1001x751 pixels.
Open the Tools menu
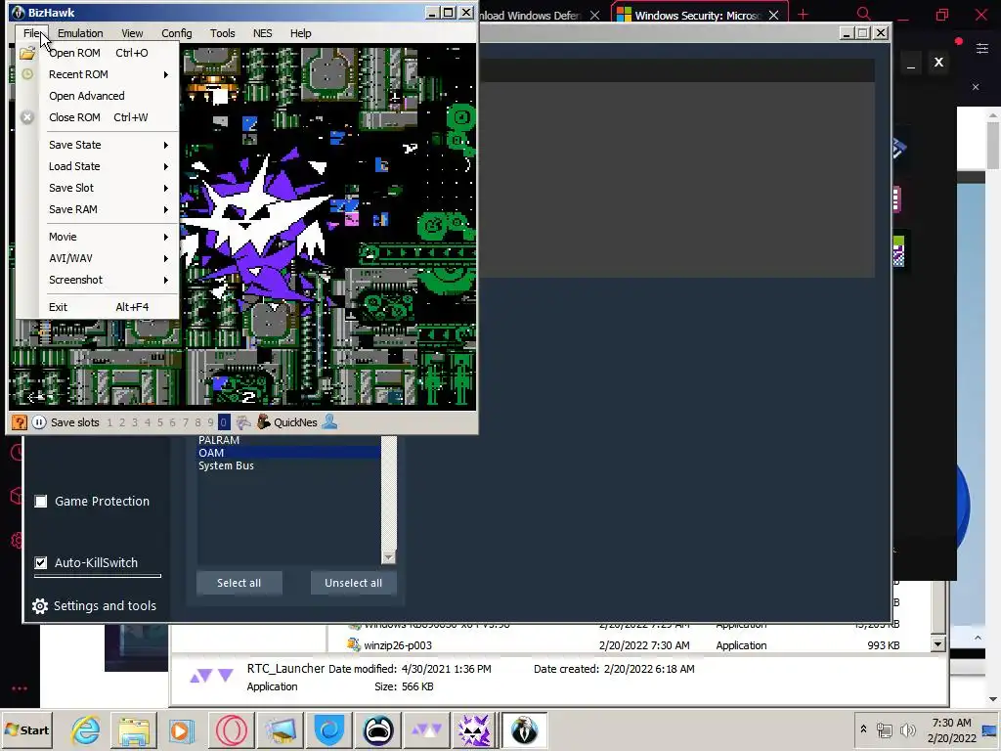[x=222, y=33]
